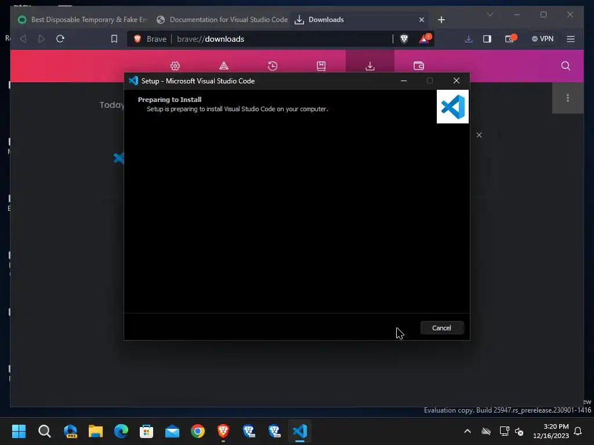The height and width of the screenshot is (445, 594).
Task: Search downloads with magnifier icon
Action: coord(566,66)
